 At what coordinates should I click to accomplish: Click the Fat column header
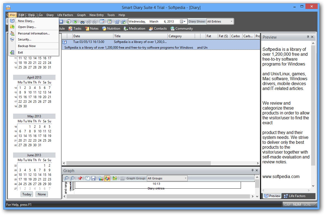(x=212, y=36)
